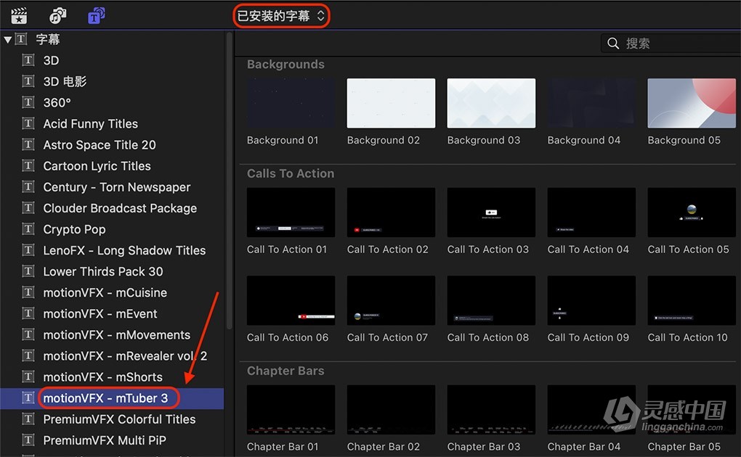Select Acid Funny Titles category
The width and height of the screenshot is (741, 457).
pyautogui.click(x=90, y=124)
